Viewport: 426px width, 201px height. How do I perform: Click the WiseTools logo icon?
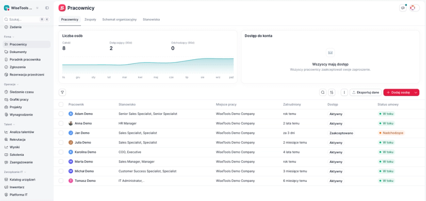point(6,8)
